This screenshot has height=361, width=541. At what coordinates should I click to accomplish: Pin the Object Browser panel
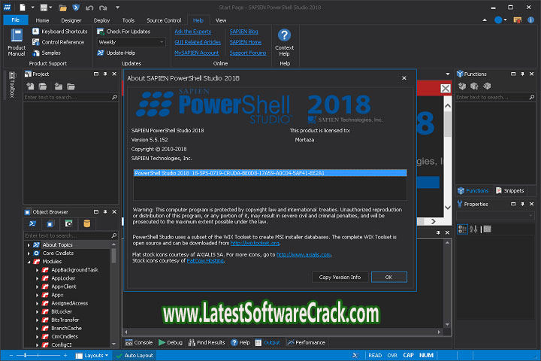coord(105,212)
